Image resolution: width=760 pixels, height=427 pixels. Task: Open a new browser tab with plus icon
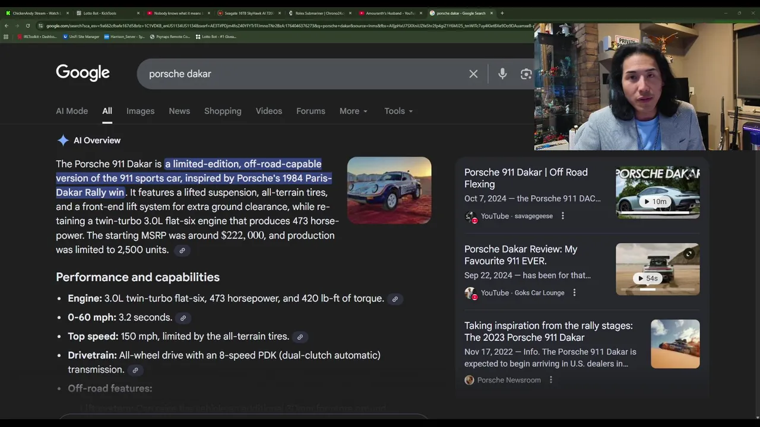click(x=502, y=13)
